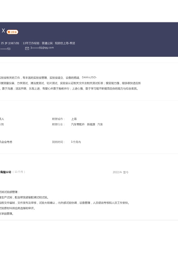Click the 现居住上海-奉贤 text
The width and height of the screenshot is (178, 253).
pyautogui.click(x=65, y=43)
